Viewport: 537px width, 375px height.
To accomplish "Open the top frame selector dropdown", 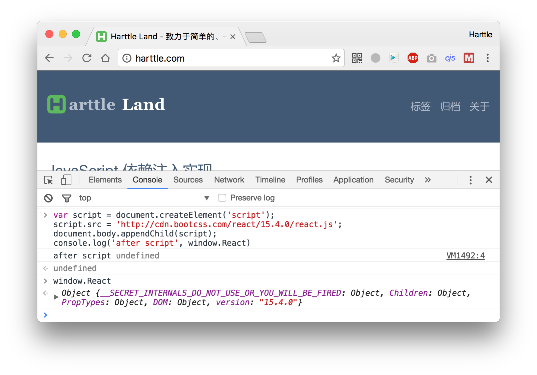I will (x=207, y=198).
